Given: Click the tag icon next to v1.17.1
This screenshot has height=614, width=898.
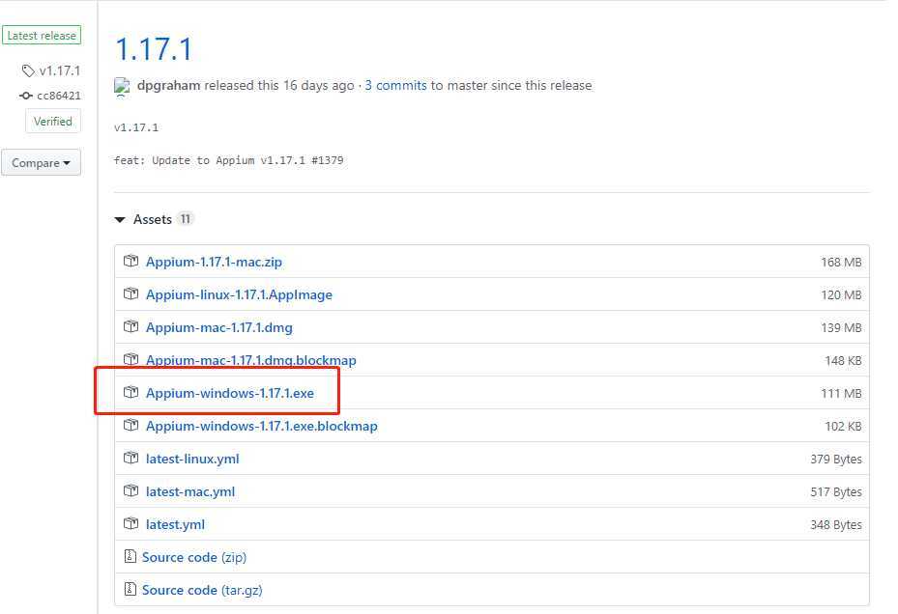Looking at the screenshot, I should tap(28, 70).
